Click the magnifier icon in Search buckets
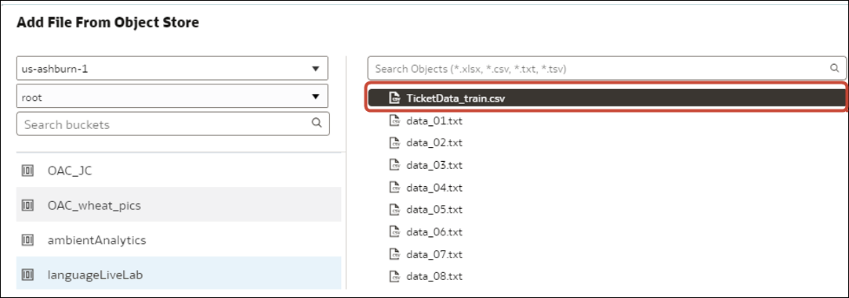849x298 pixels. coord(317,122)
